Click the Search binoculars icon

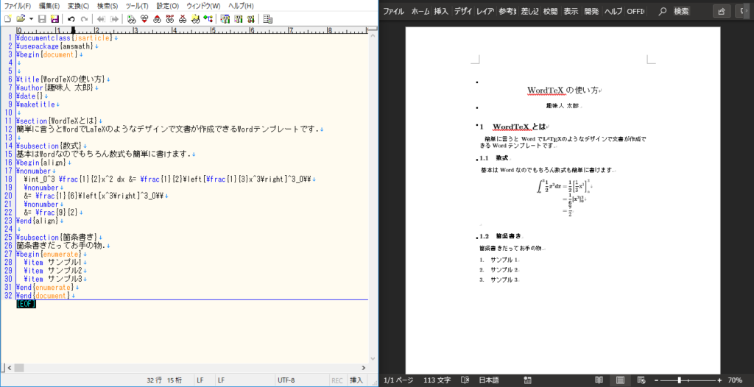[x=130, y=18]
